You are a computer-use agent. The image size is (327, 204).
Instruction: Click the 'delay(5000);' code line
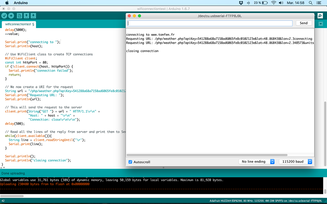(x=16, y=30)
